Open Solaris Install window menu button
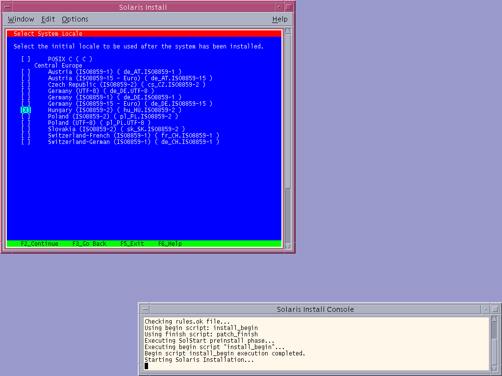 [x=7, y=7]
